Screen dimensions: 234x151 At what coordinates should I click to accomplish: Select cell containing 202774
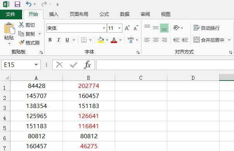coord(89,86)
